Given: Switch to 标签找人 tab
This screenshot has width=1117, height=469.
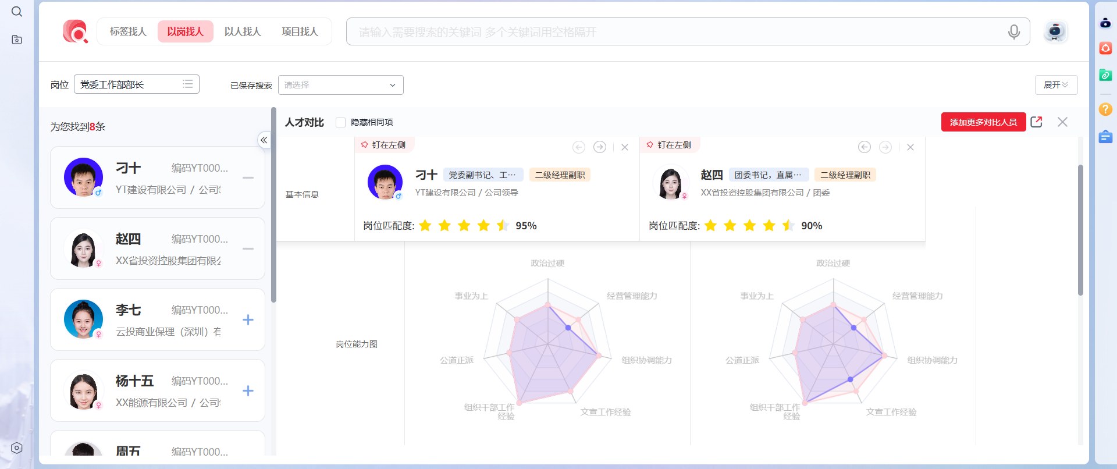Looking at the screenshot, I should click(128, 31).
